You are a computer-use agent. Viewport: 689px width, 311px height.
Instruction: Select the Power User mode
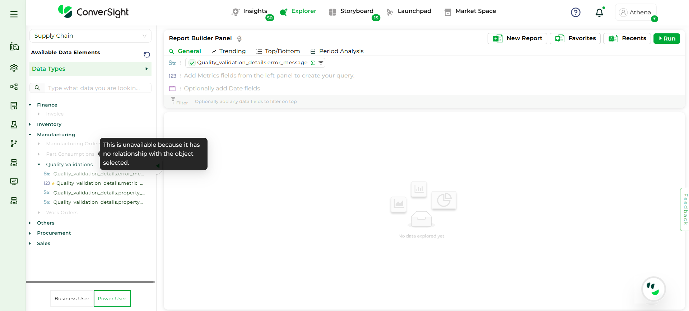[x=112, y=298]
